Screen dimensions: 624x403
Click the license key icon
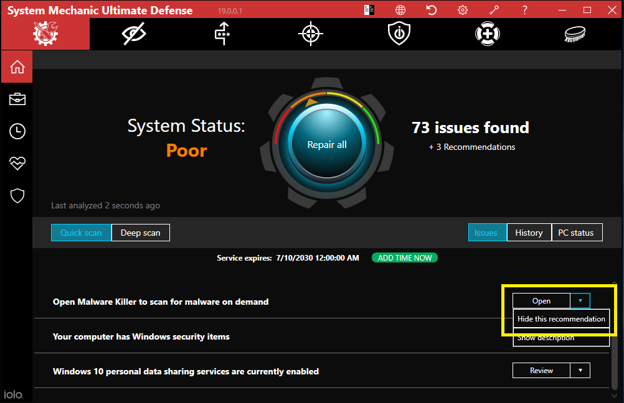(494, 10)
